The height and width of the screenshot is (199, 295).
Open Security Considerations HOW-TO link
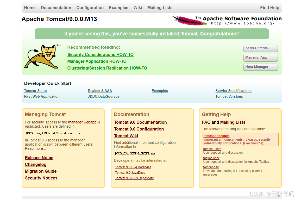[101, 55]
